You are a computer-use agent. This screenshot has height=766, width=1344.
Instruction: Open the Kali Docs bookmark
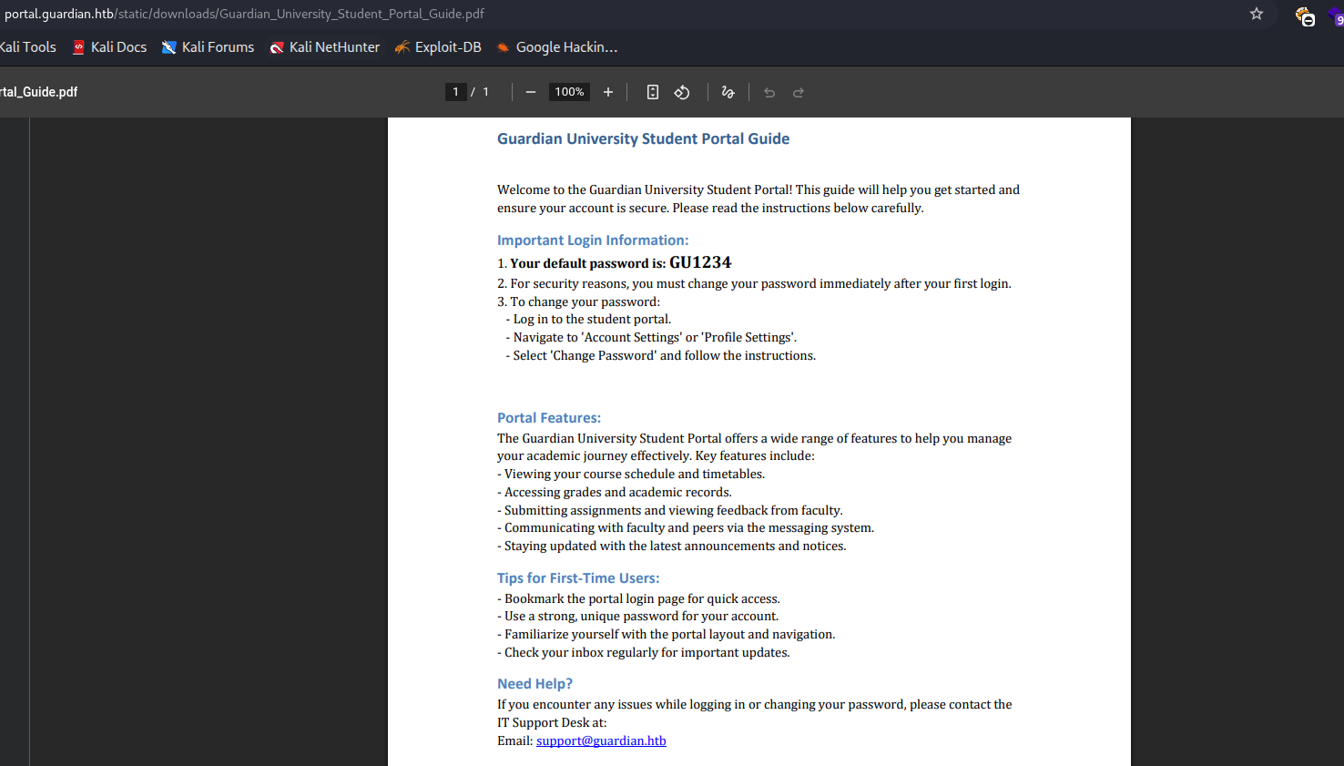109,47
